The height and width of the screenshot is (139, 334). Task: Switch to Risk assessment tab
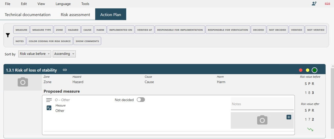[x=75, y=15]
